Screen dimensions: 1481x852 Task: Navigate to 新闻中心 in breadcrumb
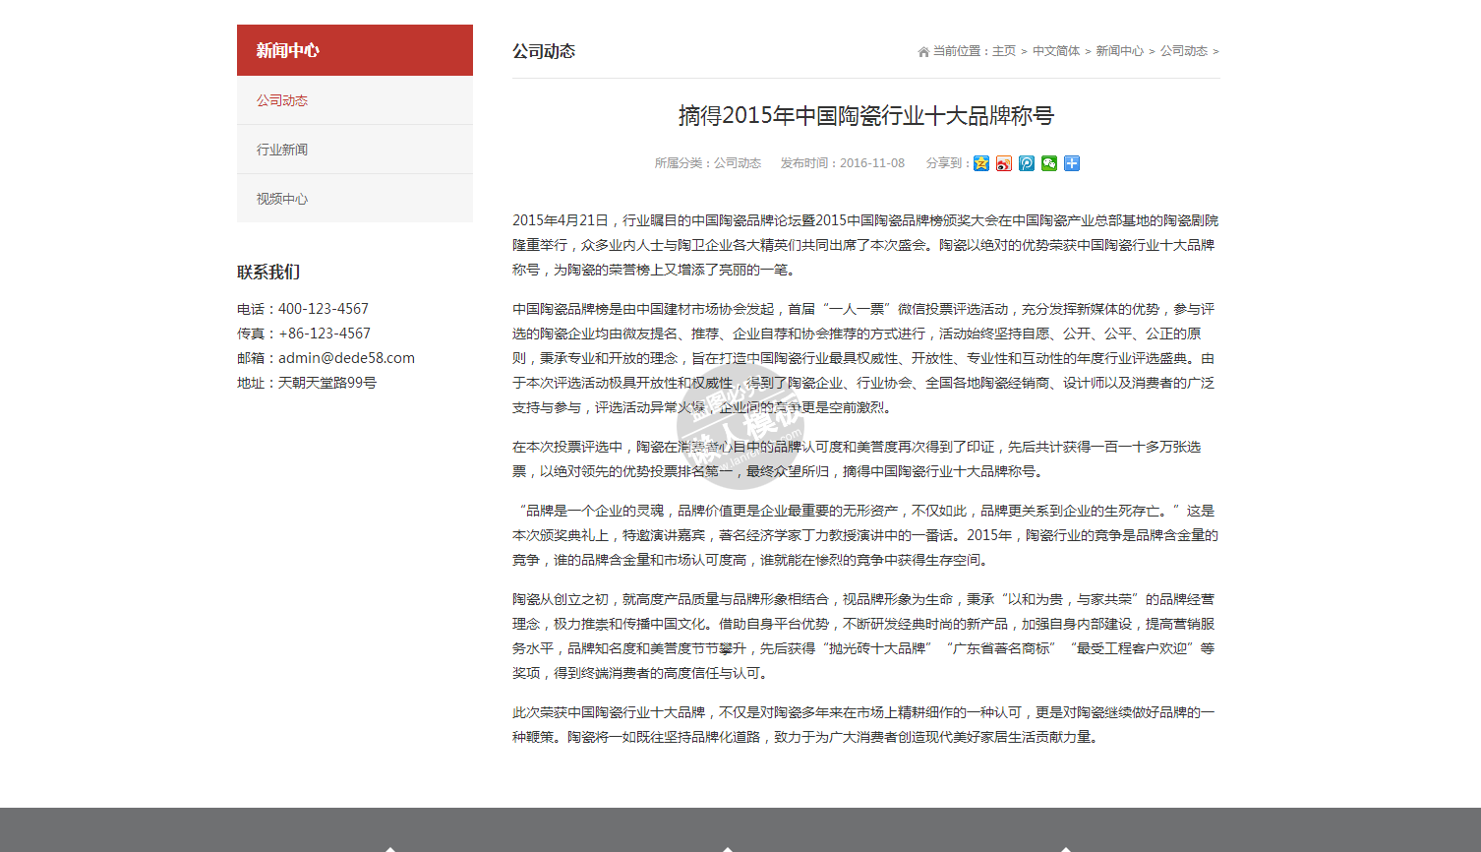pyautogui.click(x=1119, y=51)
